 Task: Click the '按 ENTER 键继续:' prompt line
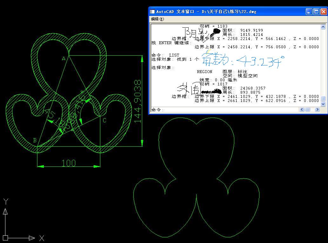tap(171, 43)
